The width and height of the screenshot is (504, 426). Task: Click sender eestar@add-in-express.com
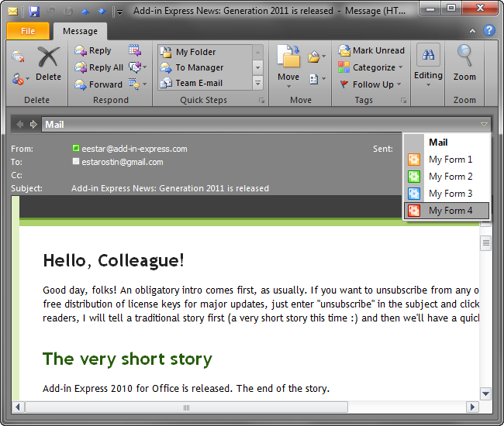134,149
